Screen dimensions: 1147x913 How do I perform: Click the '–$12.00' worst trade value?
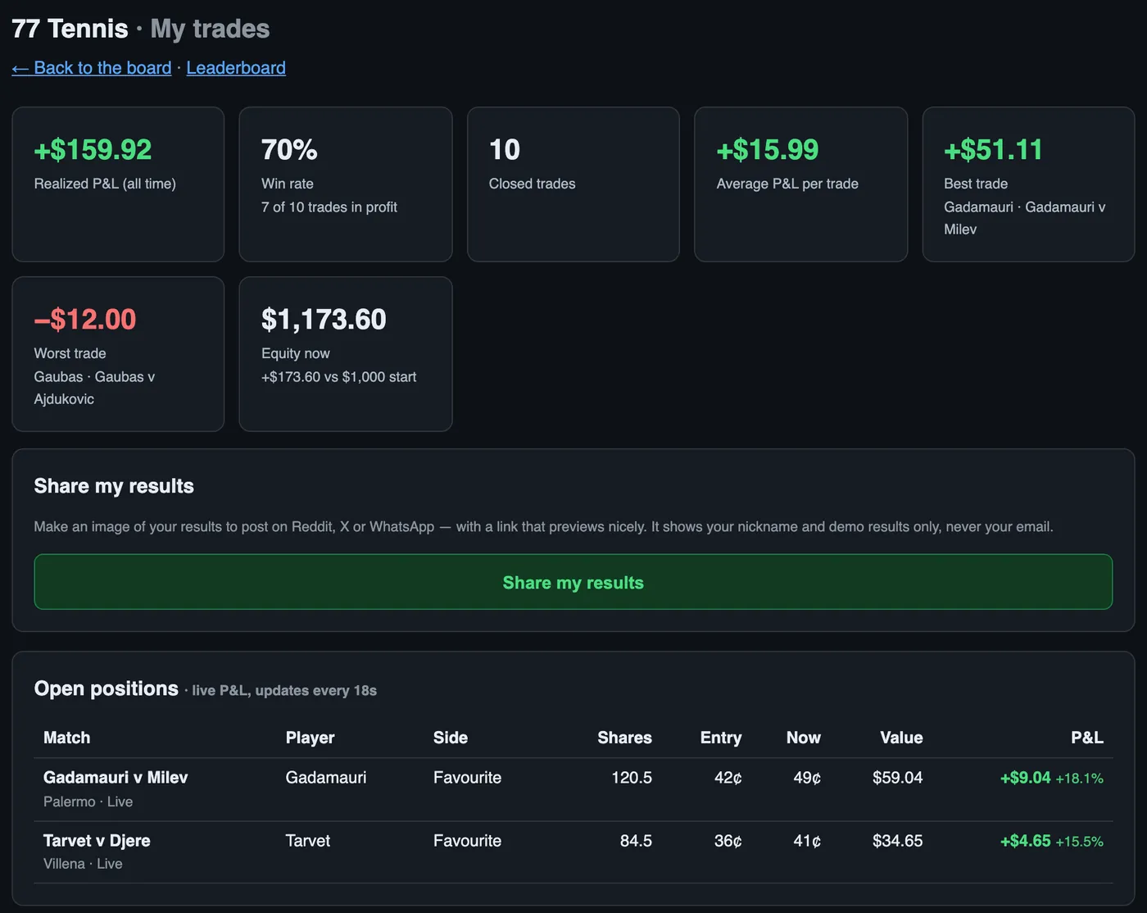click(x=85, y=319)
